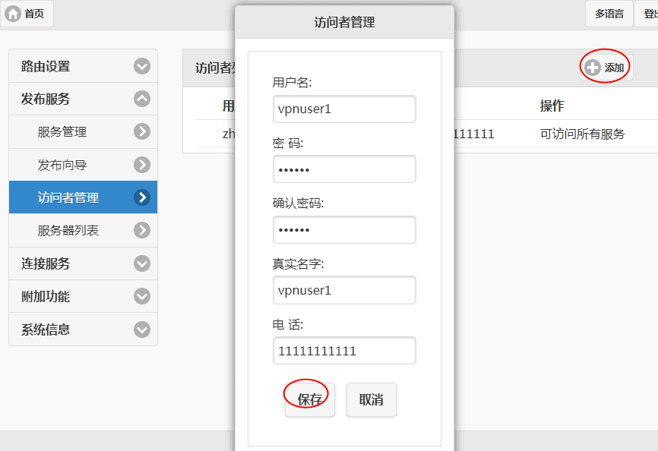Screen dimensions: 658x451
Task: Collapse the 发布服务 section chevron
Action: pos(142,99)
